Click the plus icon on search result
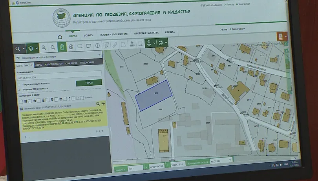 [103, 104]
